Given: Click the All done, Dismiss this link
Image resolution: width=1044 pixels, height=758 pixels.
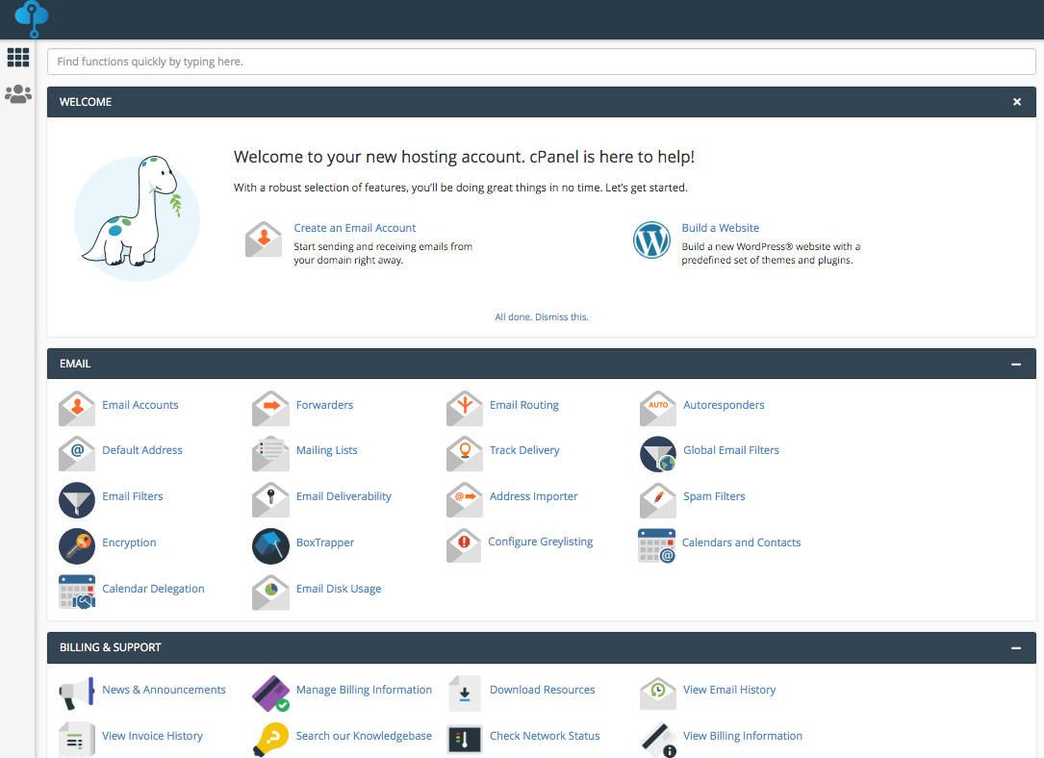Looking at the screenshot, I should coord(541,316).
